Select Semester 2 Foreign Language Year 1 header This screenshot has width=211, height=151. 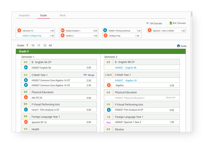coord(142,117)
